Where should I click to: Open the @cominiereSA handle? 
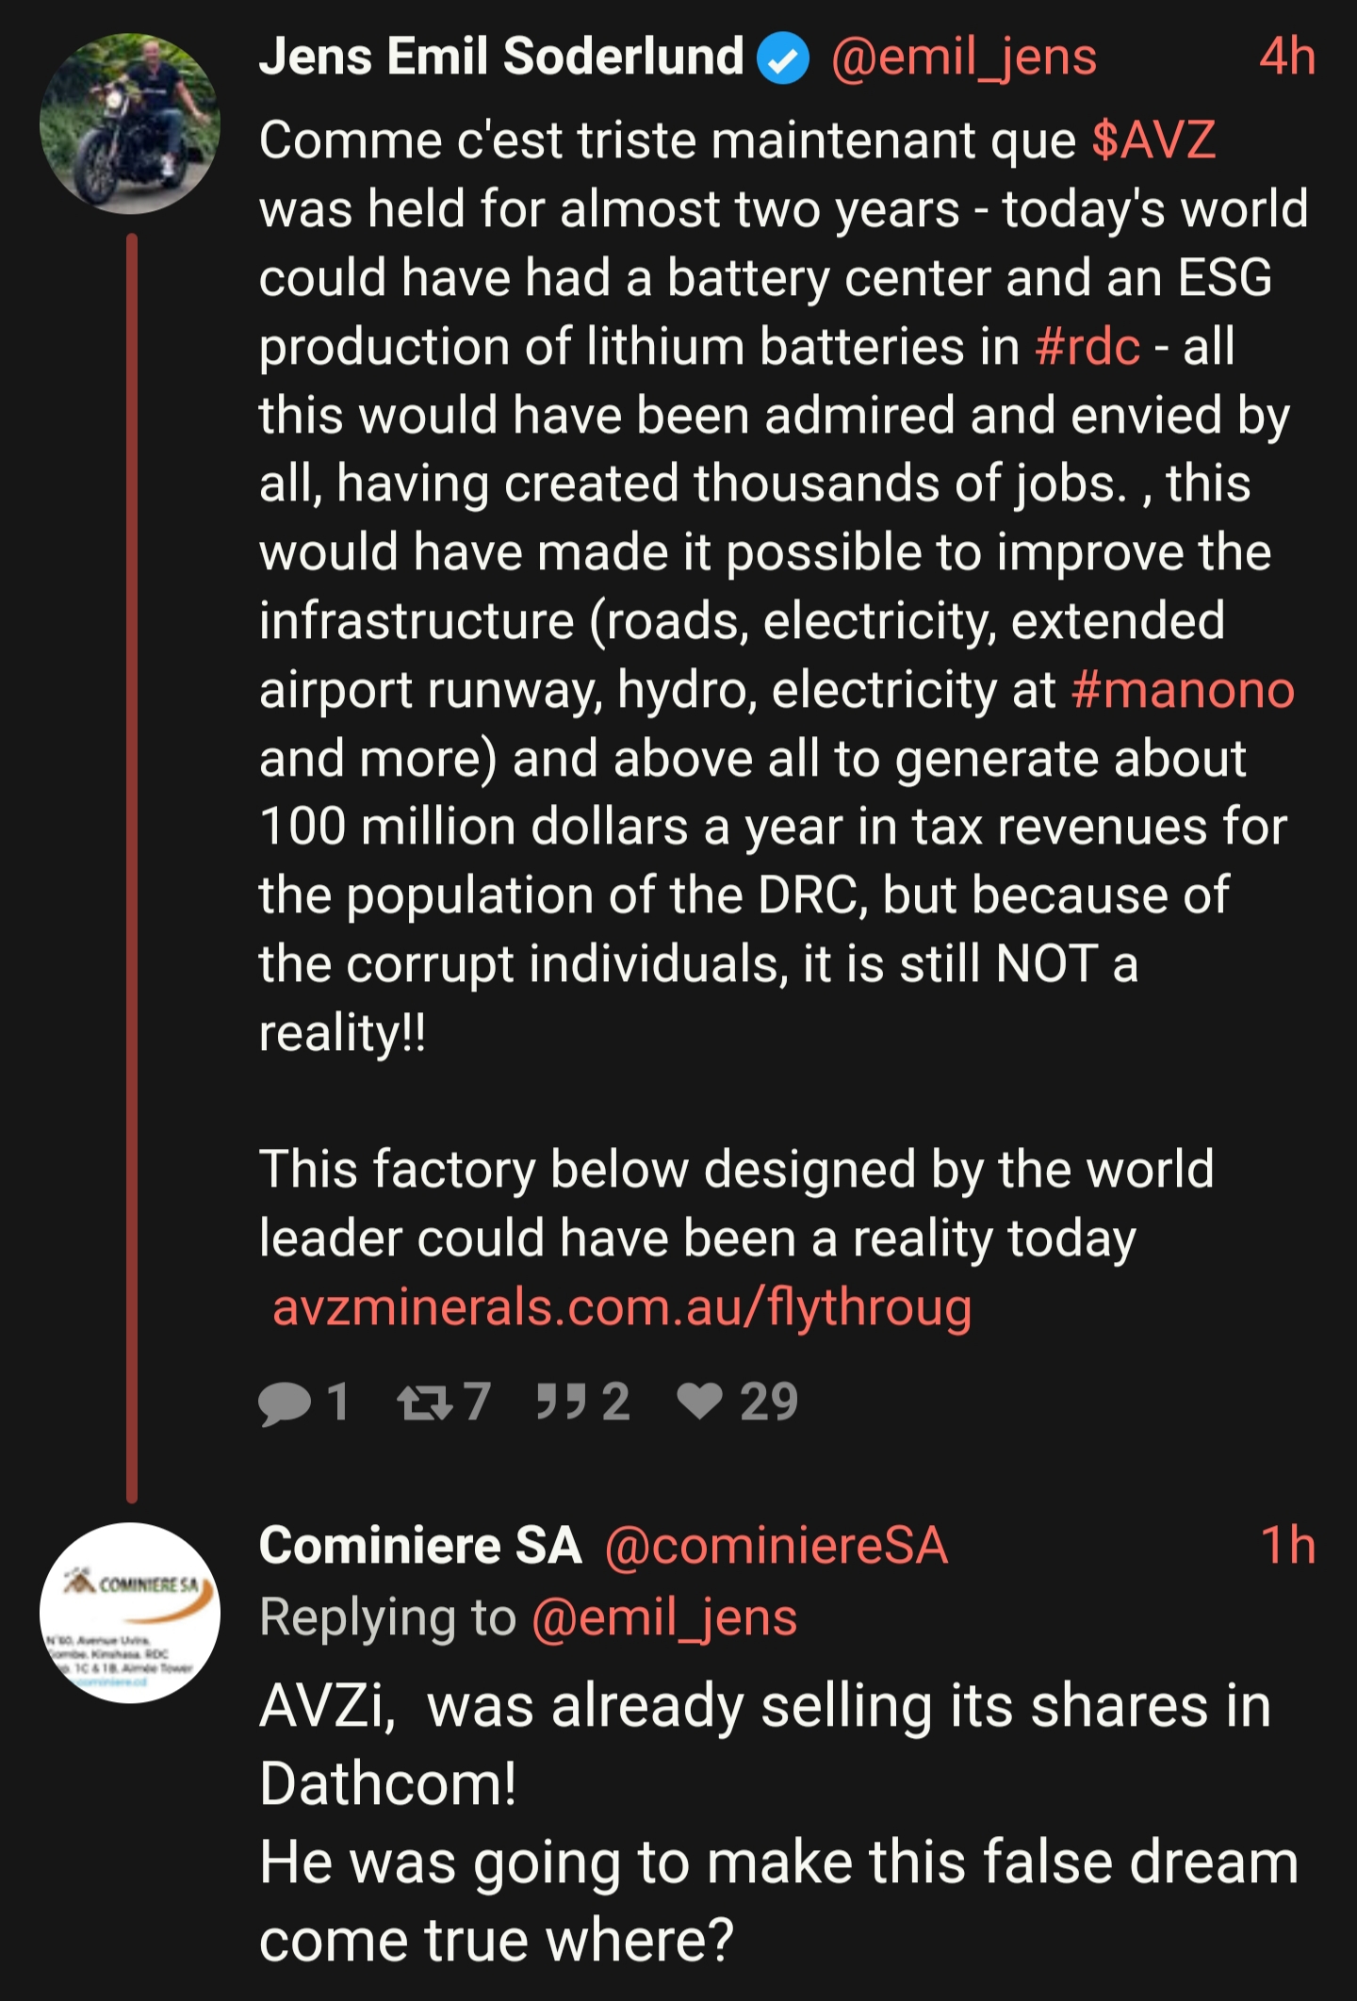[x=776, y=1546]
